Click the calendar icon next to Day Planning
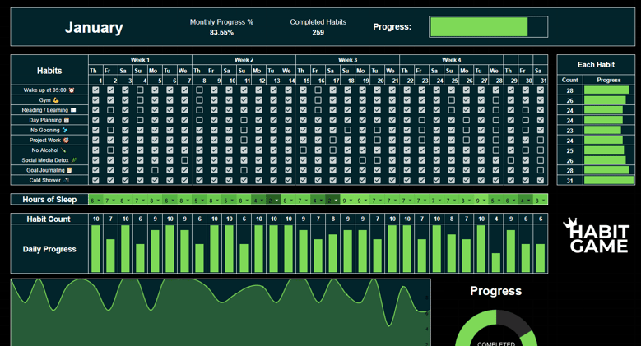The height and width of the screenshot is (346, 641). point(67,120)
